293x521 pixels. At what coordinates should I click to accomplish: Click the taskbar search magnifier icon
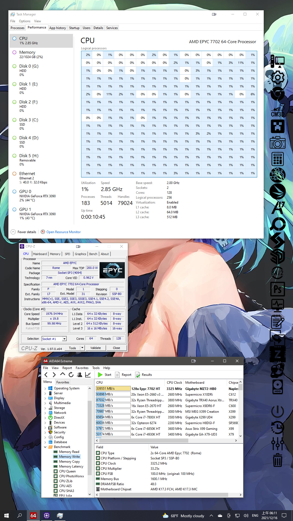pyautogui.click(x=20, y=516)
